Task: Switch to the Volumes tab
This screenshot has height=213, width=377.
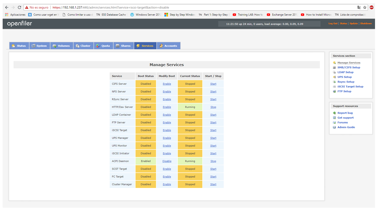Action: click(61, 46)
